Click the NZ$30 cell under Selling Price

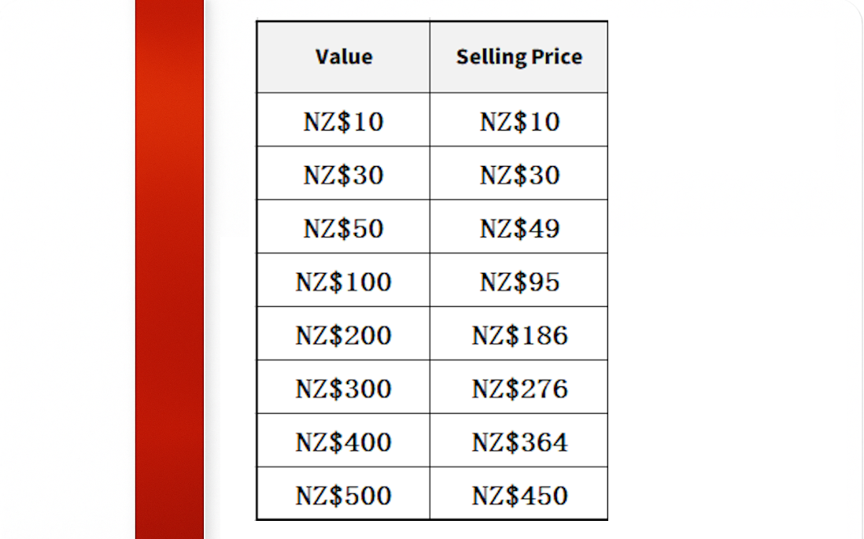[519, 174]
